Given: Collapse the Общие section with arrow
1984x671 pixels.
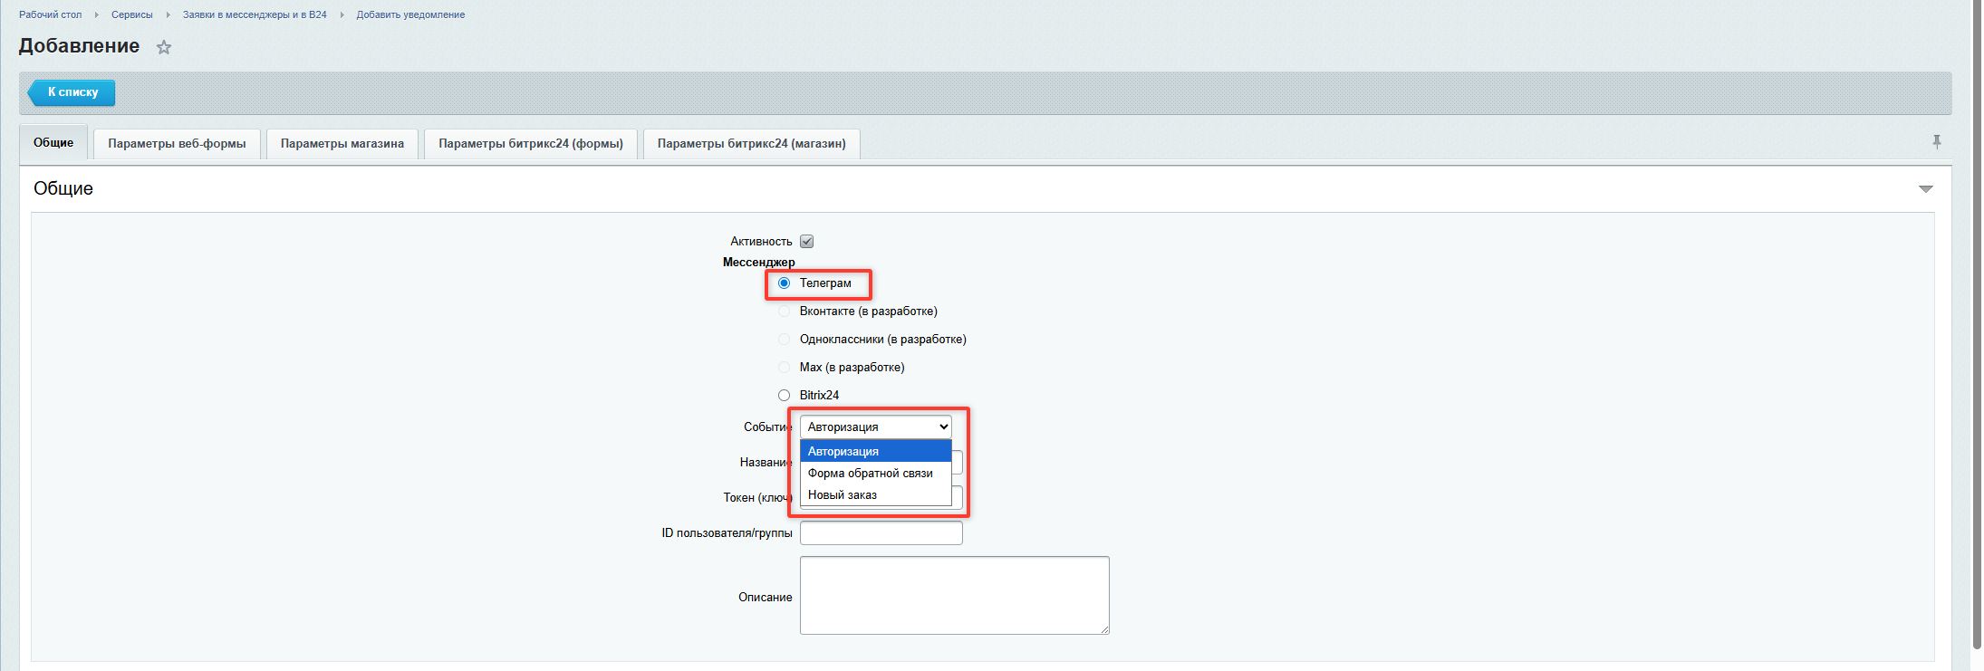Looking at the screenshot, I should coord(1925,189).
